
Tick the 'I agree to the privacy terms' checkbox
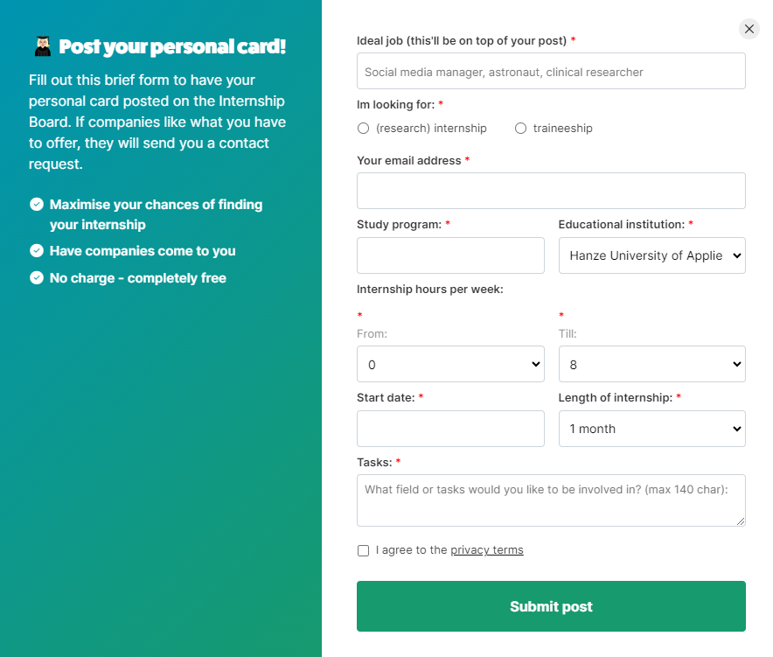[364, 550]
